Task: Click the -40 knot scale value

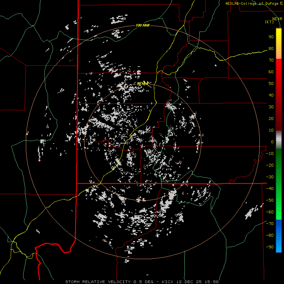Action: (270, 189)
